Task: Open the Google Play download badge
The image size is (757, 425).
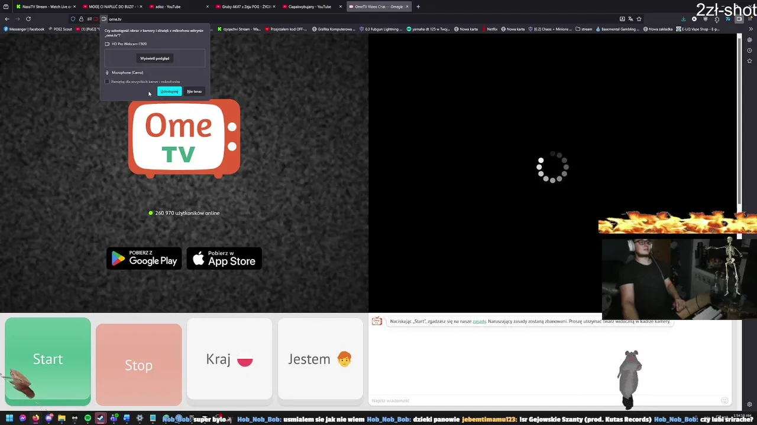Action: [144, 259]
